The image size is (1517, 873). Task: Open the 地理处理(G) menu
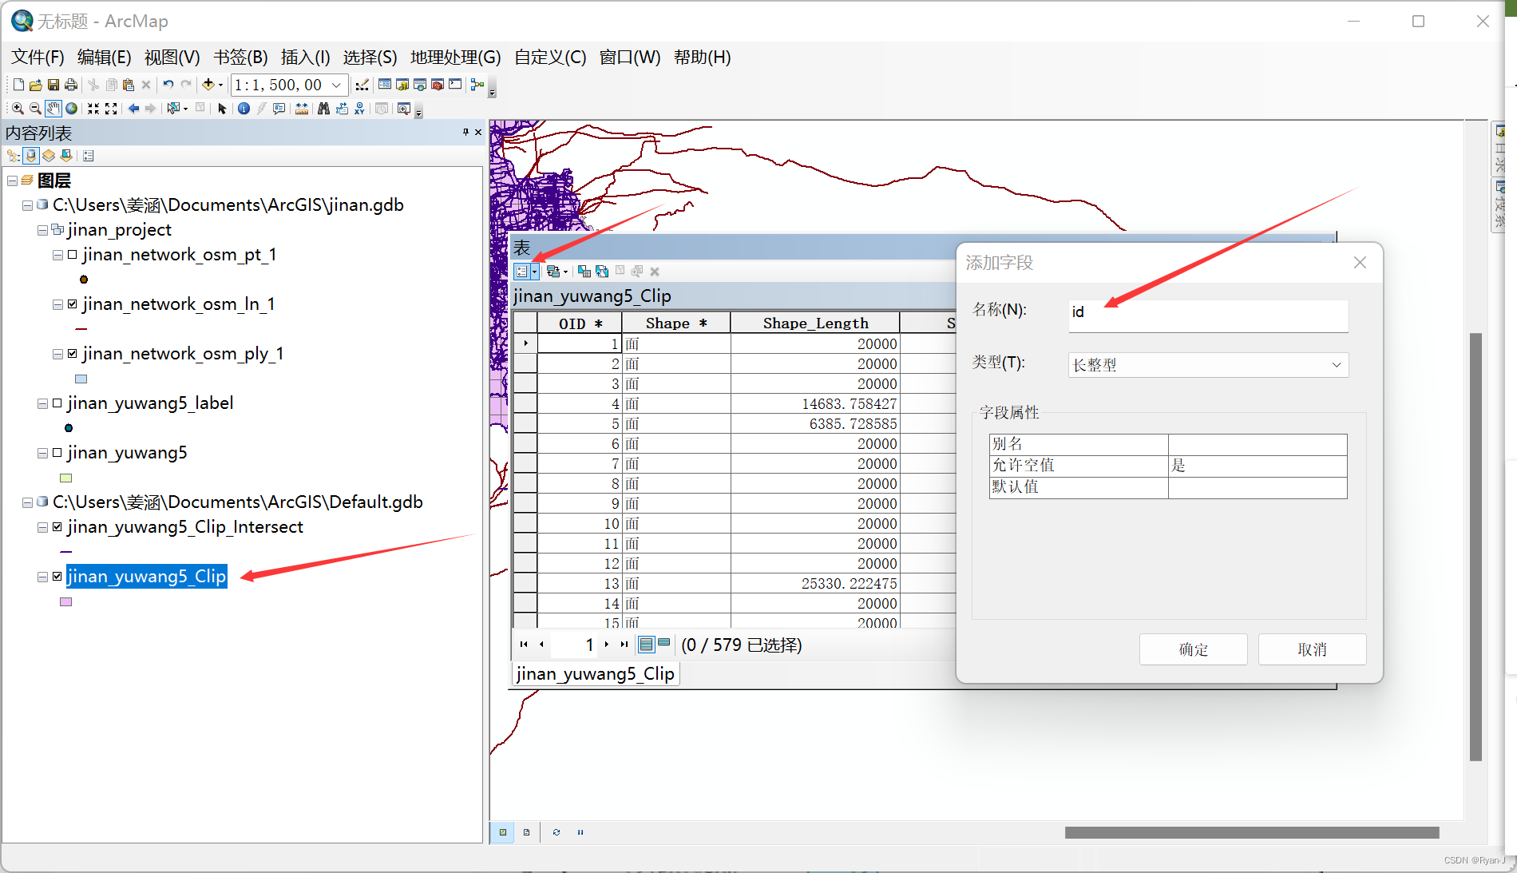coord(454,57)
